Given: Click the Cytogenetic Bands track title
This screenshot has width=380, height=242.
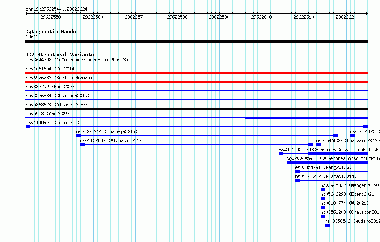Looking at the screenshot, I should pos(51,32).
